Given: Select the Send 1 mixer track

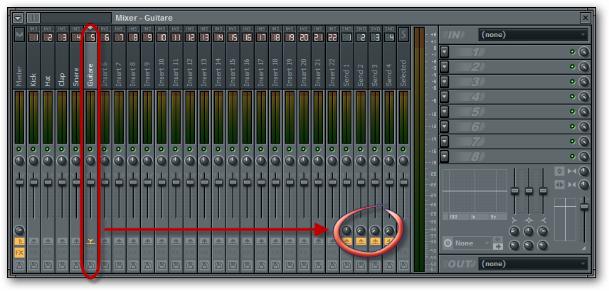Looking at the screenshot, I should coord(346,71).
